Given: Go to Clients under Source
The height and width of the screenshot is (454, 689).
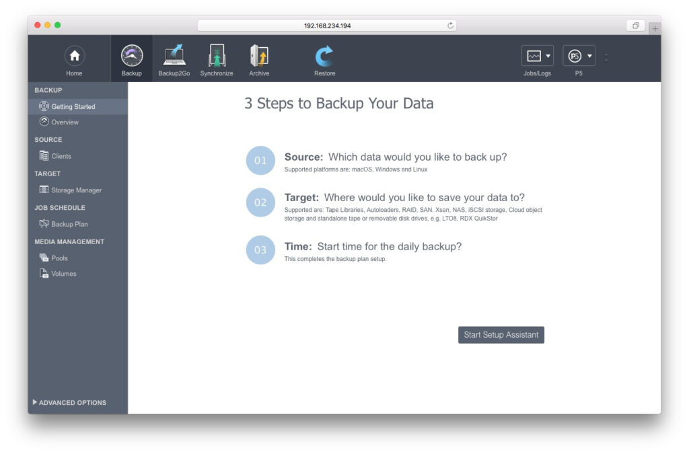Looking at the screenshot, I should [x=61, y=156].
